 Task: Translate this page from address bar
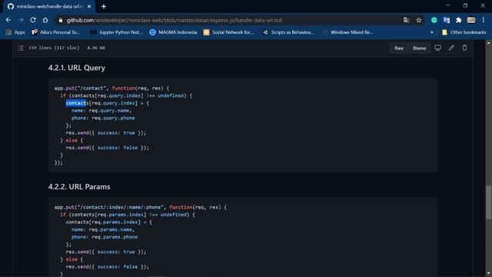[407, 20]
